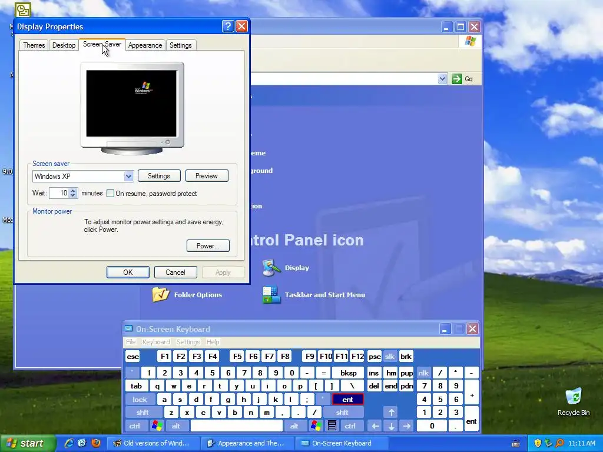Open the Recycle Bin desktop icon

coord(574,401)
